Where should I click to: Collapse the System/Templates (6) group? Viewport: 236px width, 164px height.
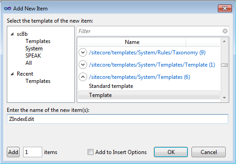[83, 77]
